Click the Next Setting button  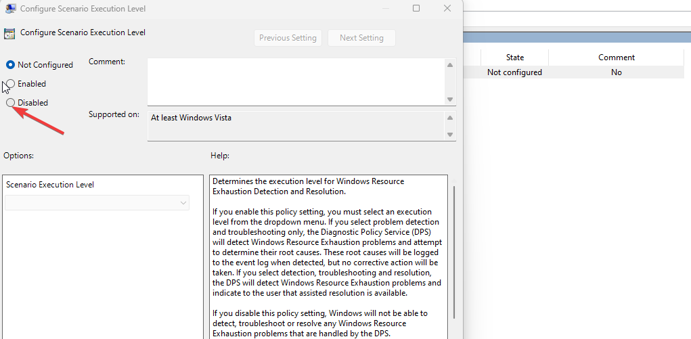[361, 38]
